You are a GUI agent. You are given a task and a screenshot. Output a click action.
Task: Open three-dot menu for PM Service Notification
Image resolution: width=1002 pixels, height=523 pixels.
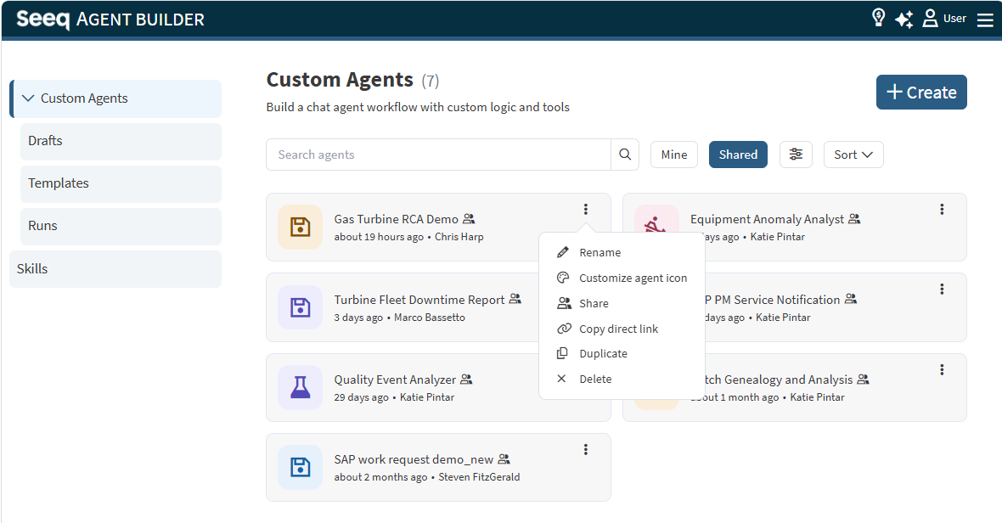[x=942, y=290]
